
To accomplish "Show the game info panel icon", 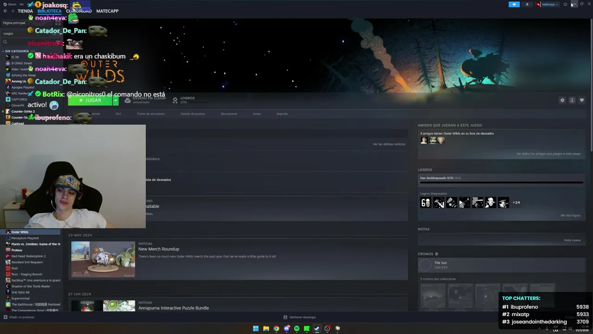I will [572, 100].
